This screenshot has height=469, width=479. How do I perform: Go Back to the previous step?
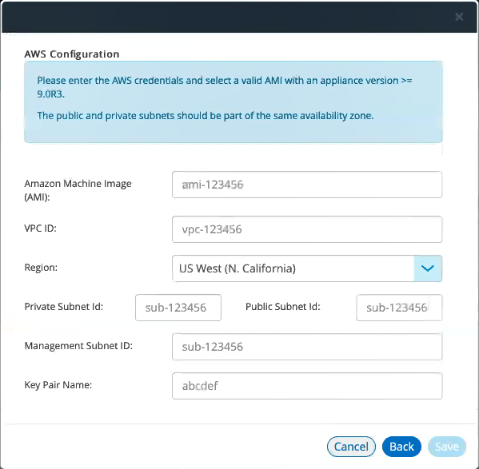[x=401, y=447]
